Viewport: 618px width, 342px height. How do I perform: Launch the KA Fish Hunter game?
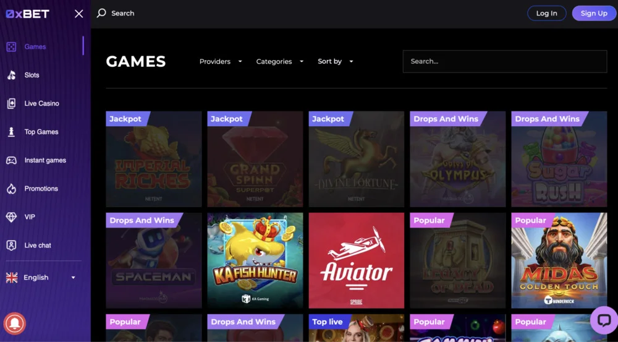click(x=255, y=260)
